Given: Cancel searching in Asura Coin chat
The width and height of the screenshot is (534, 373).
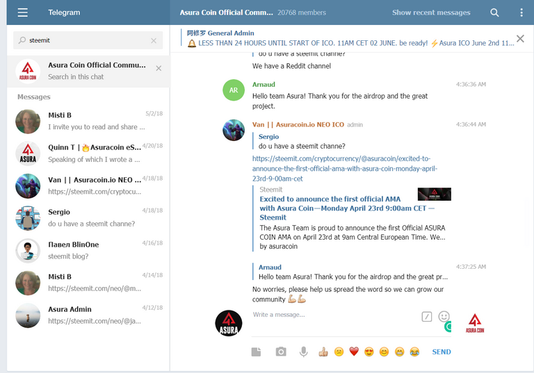Looking at the screenshot, I should (159, 68).
